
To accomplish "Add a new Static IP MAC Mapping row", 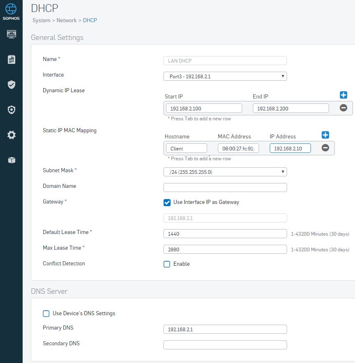I will (325, 135).
